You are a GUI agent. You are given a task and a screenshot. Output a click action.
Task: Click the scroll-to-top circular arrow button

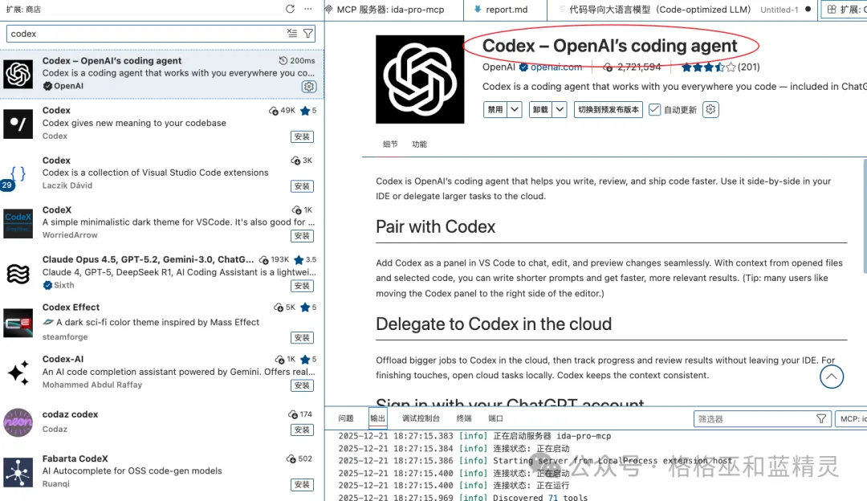[831, 377]
